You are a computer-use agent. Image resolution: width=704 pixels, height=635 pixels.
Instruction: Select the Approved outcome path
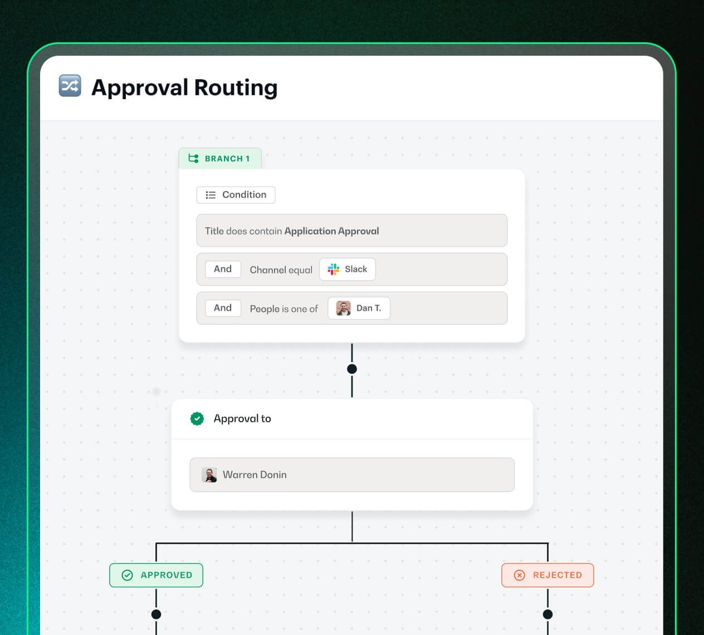[x=156, y=575]
